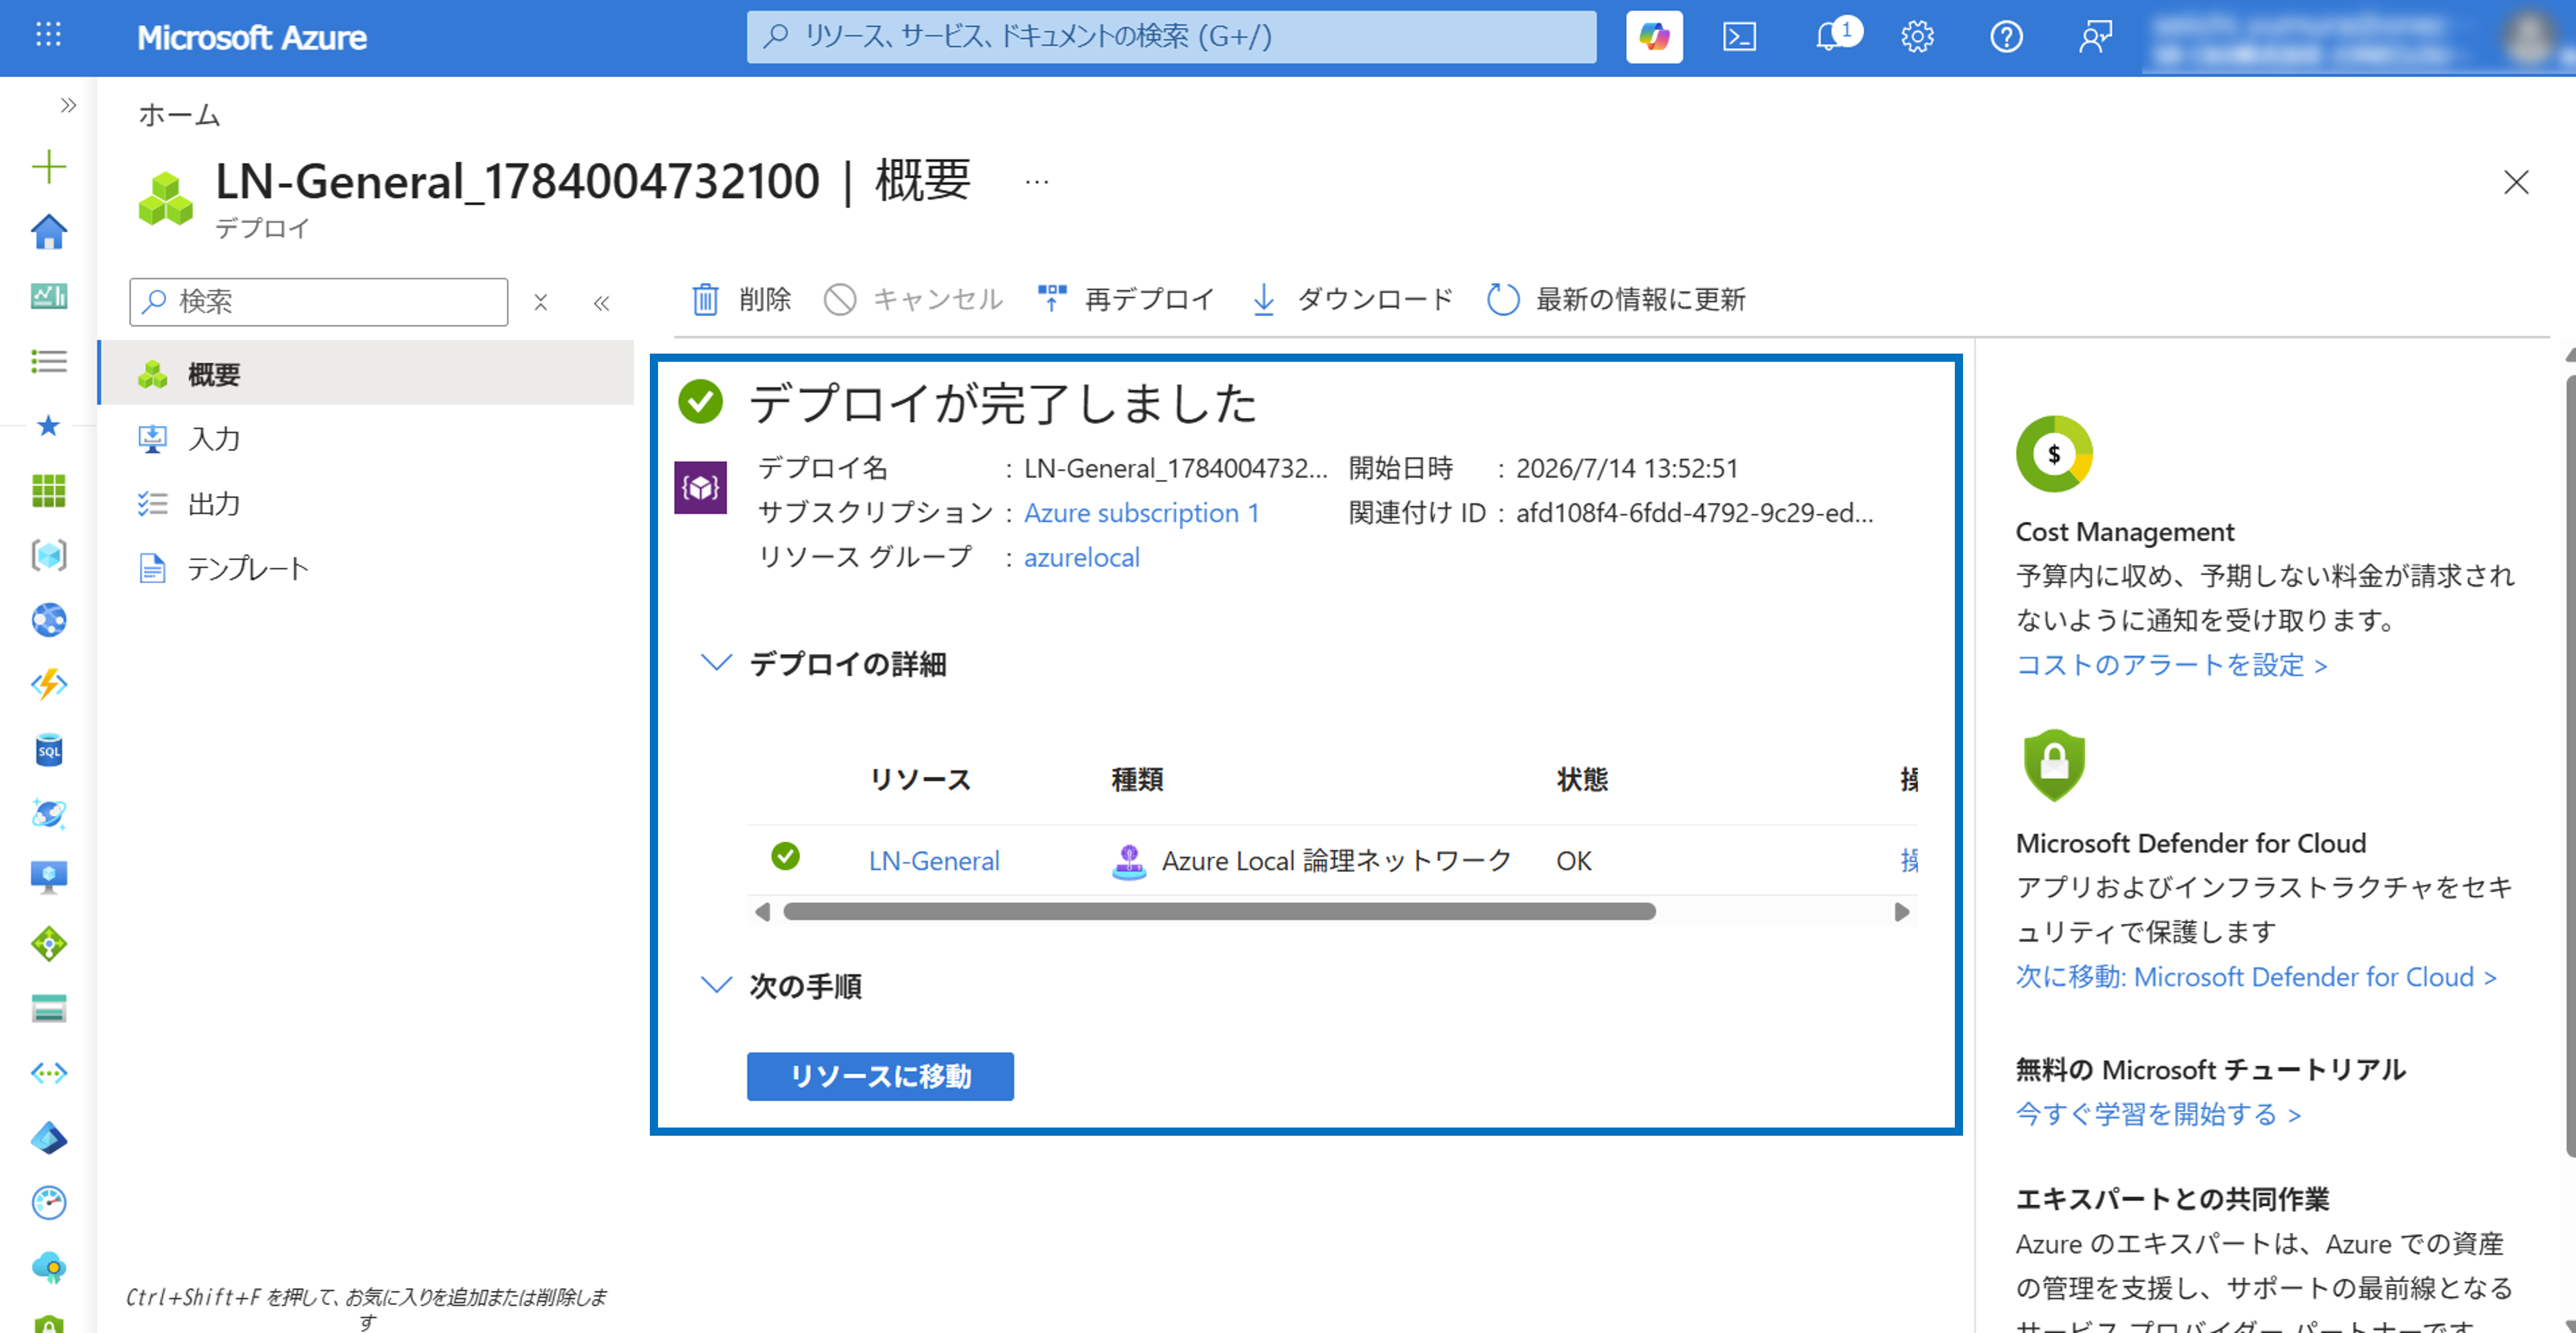The width and height of the screenshot is (2576, 1333).
Task: Focus the 検索 menu search box
Action: point(318,301)
